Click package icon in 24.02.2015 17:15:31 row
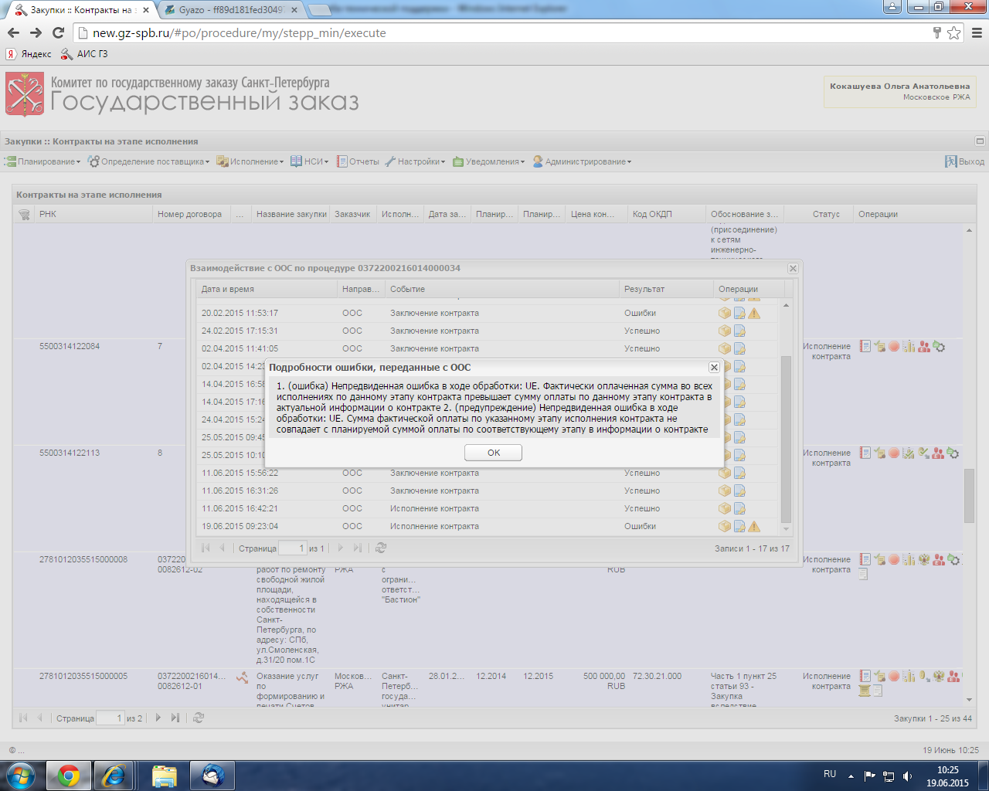This screenshot has width=989, height=791. click(x=724, y=331)
